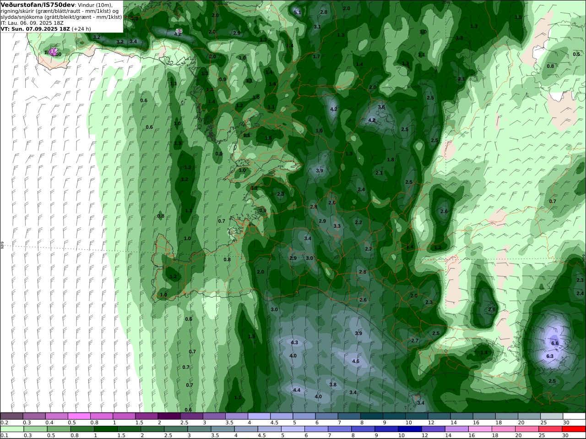Click the 1.7 precipitation value on the map
Viewport: 586px width, 439px height.
click(x=316, y=56)
